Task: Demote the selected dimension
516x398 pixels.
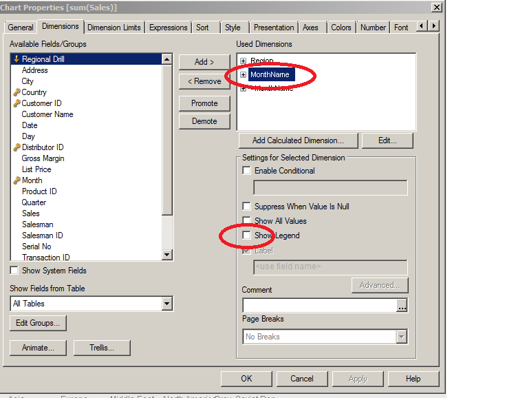Action: 204,121
